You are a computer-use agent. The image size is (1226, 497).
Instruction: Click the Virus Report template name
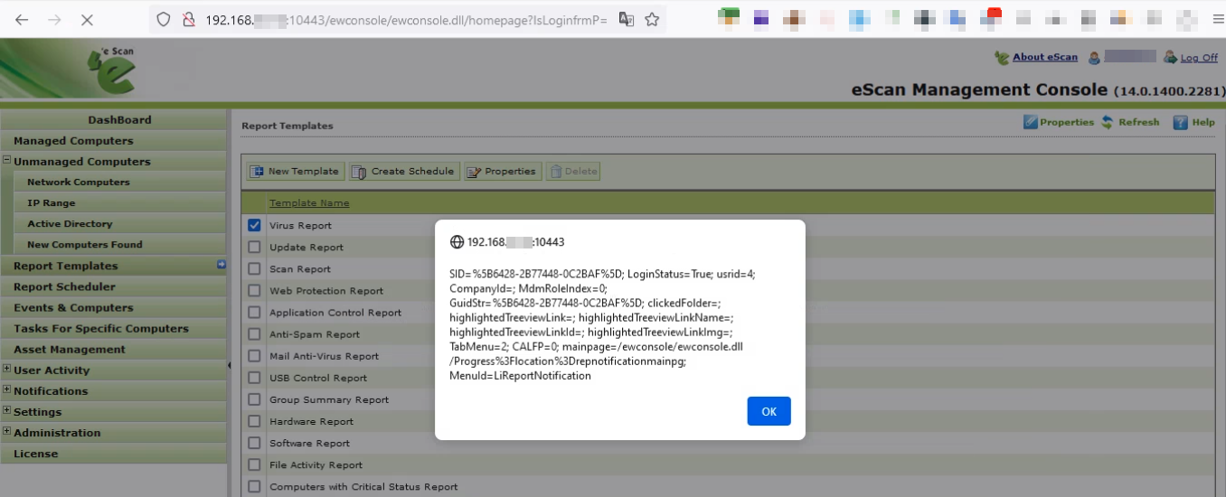(300, 225)
